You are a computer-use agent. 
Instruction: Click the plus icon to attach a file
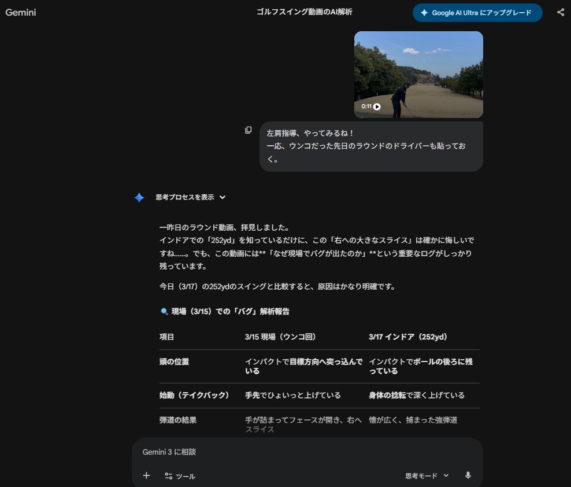(146, 475)
